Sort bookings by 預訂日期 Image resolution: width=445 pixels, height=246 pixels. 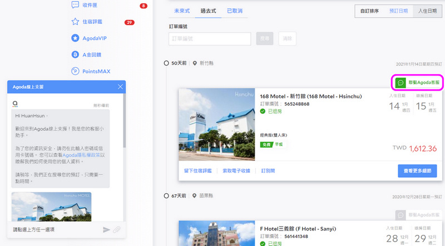(x=398, y=11)
